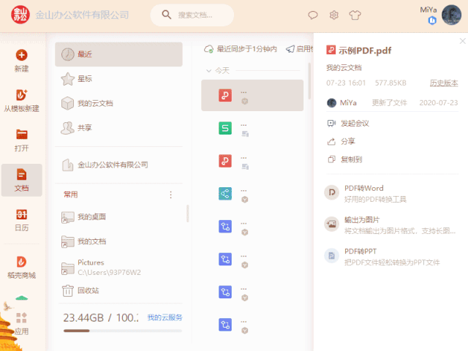Open the skin T-shirt icon
Viewport: 468px width, 351px height.
(x=355, y=15)
